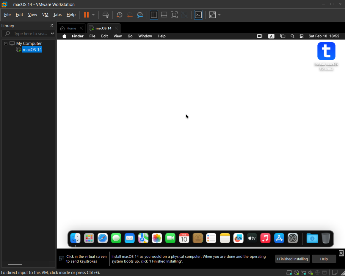Open Music from the Dock

(x=265, y=238)
